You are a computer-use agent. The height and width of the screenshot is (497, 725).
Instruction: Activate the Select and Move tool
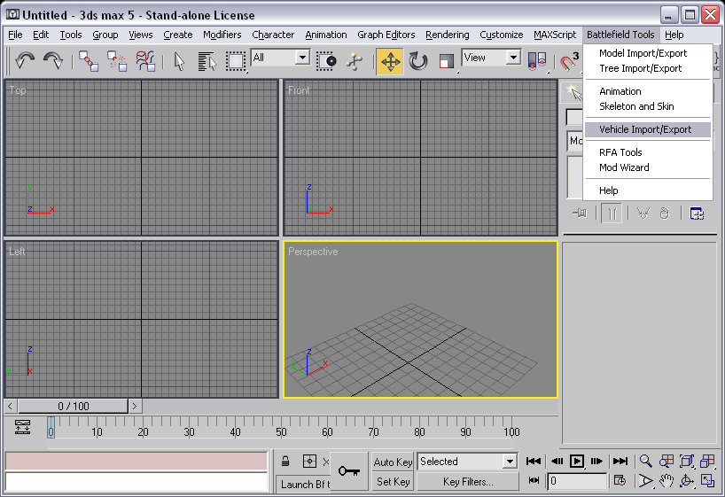390,61
